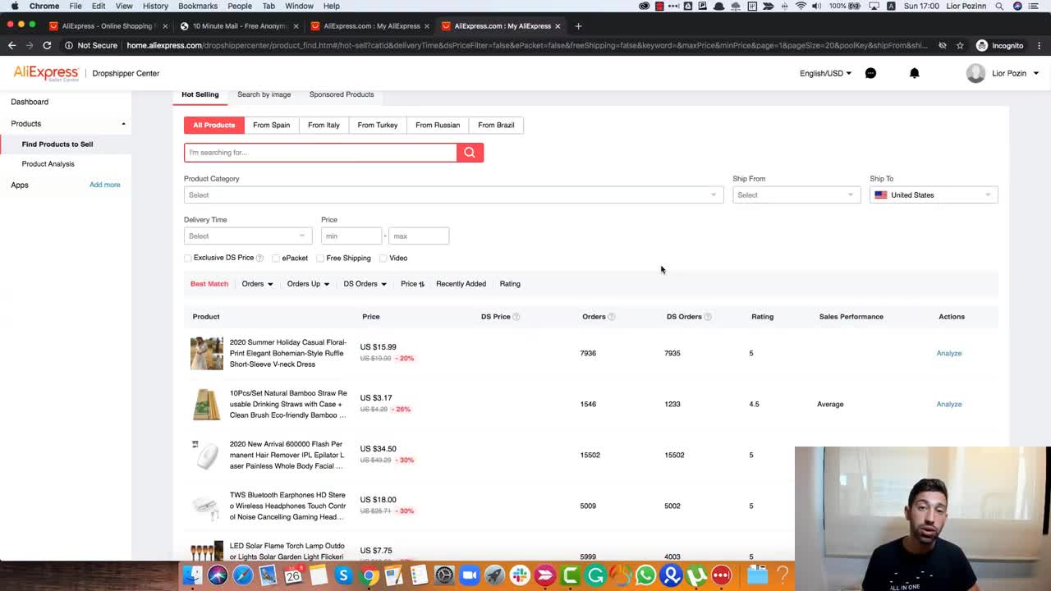Select the From Spain filter tab

[271, 125]
